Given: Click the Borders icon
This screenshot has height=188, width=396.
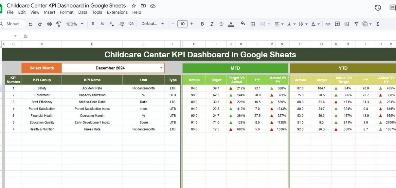Looking at the screenshot, I should (253, 24).
